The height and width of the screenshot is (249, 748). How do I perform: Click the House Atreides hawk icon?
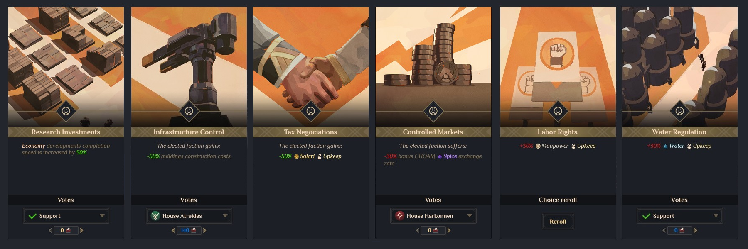point(155,216)
